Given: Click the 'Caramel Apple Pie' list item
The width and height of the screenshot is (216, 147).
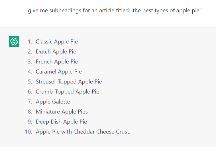Looking at the screenshot, I should [x=59, y=71].
